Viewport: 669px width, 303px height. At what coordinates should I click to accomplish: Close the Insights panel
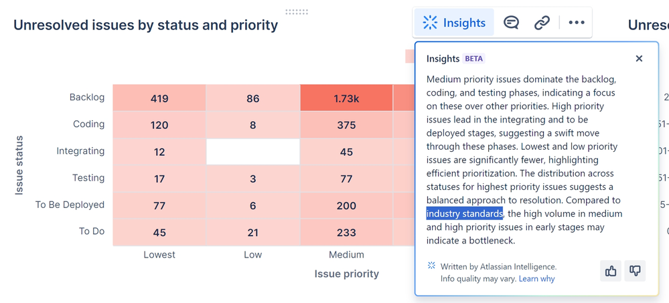[639, 59]
